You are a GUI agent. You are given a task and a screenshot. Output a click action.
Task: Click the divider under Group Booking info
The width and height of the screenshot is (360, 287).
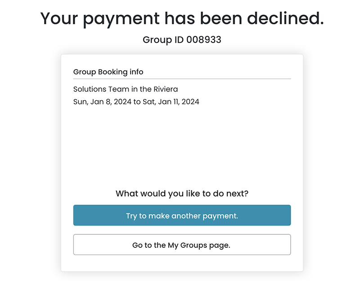tap(182, 79)
